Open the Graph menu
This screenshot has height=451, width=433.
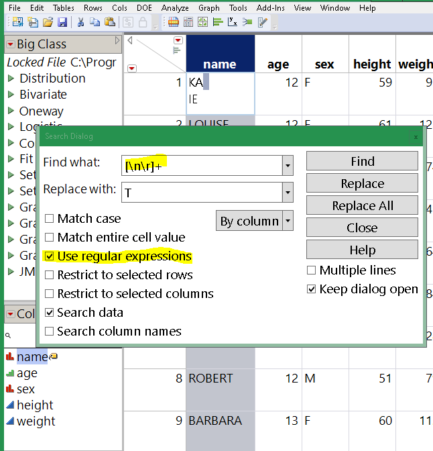[209, 8]
